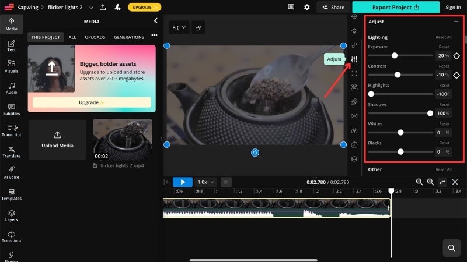Click the three-circles color effects icon
This screenshot has height=262, width=467.
[x=354, y=130]
